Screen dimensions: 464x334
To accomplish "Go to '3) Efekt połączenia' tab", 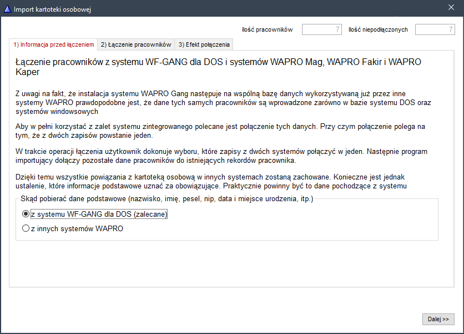I will coord(204,45).
